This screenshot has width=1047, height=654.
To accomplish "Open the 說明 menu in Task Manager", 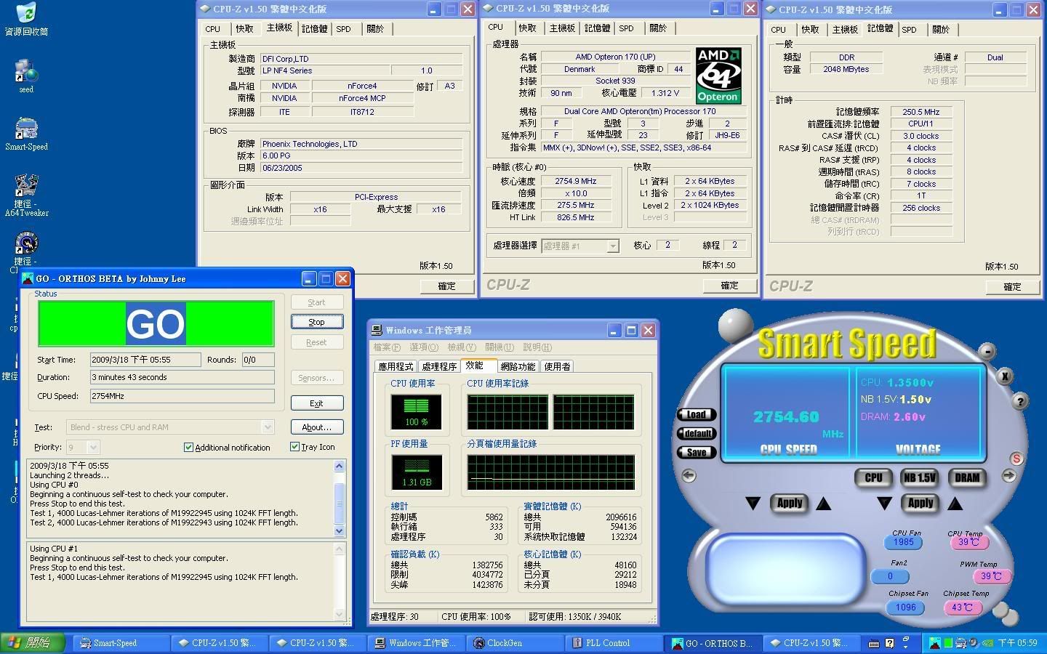I will click(x=537, y=347).
